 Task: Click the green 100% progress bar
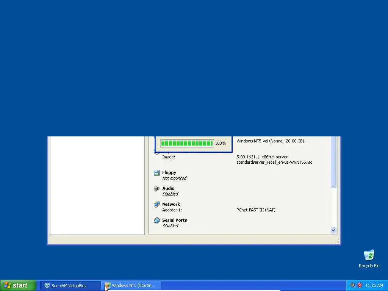[187, 143]
